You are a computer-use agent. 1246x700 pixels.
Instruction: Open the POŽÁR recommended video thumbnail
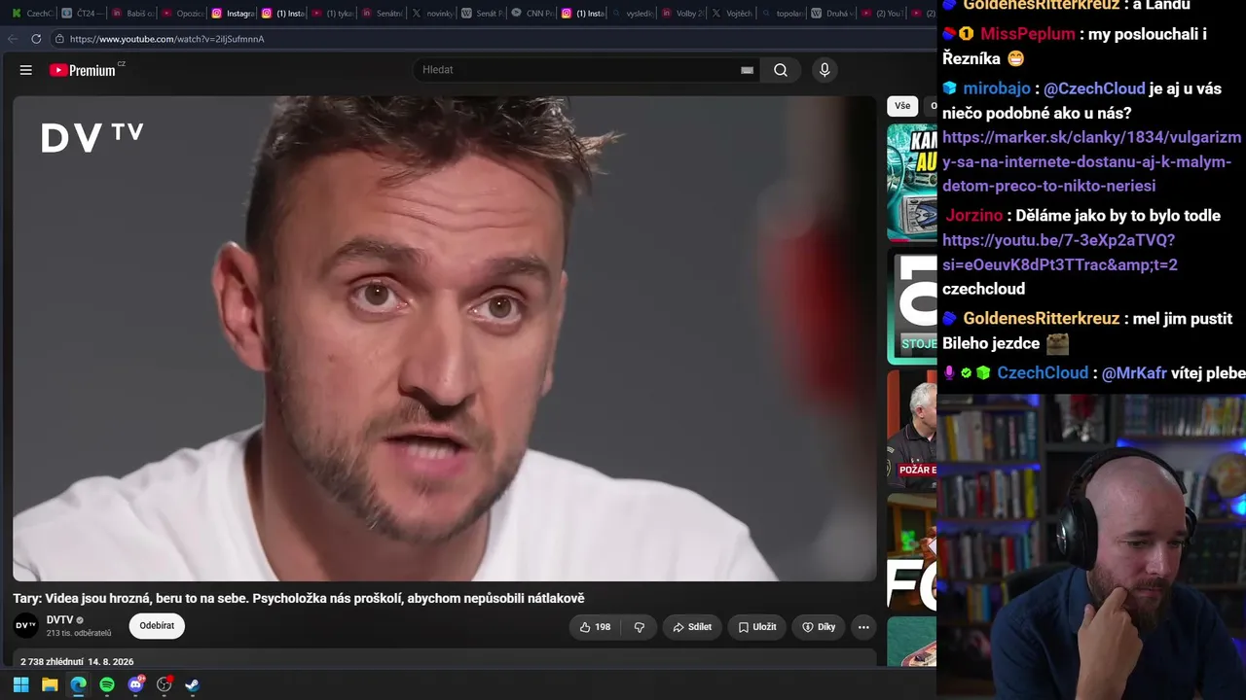coord(911,430)
